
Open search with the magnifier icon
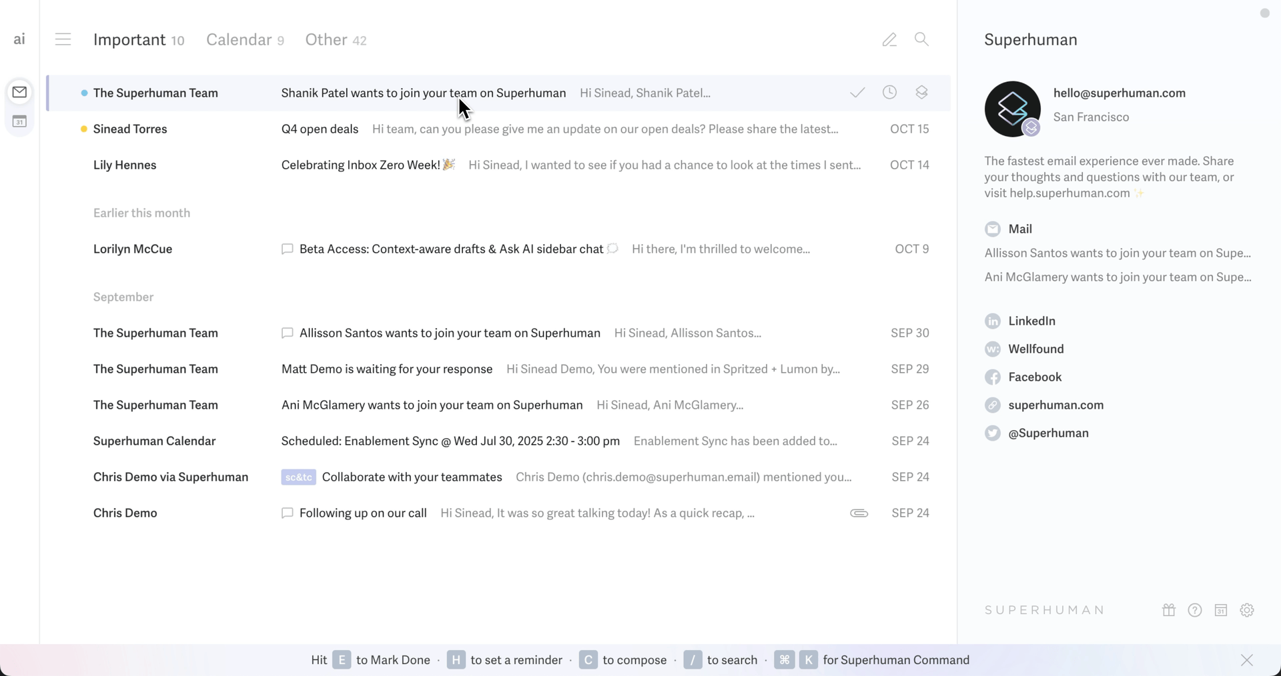point(921,39)
